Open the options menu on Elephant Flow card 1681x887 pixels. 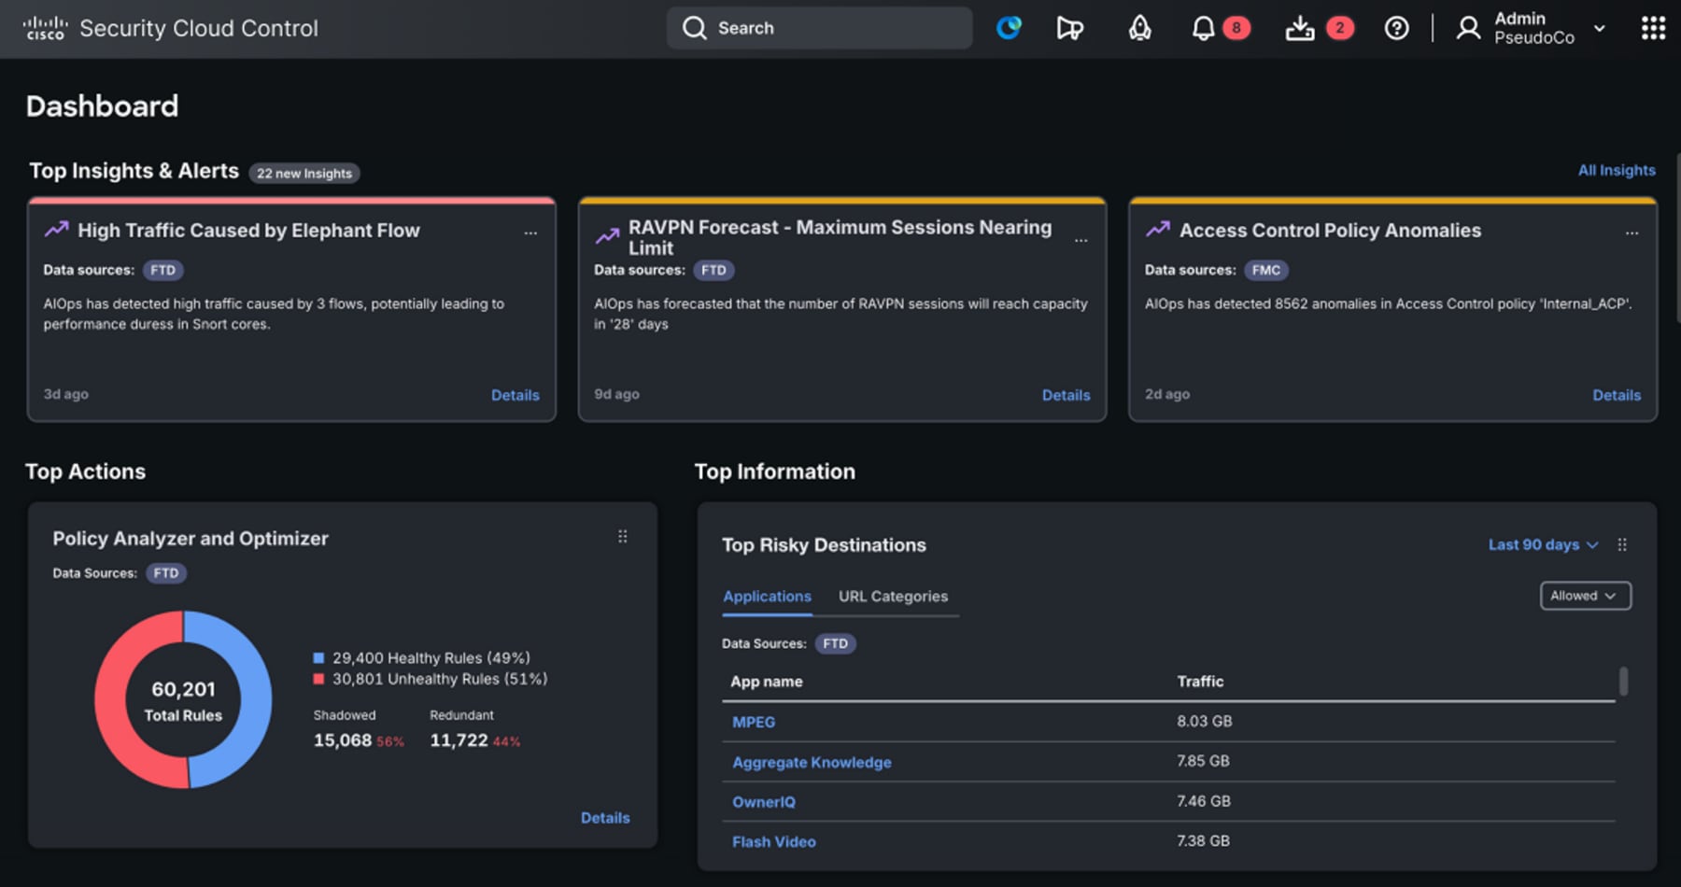click(530, 233)
